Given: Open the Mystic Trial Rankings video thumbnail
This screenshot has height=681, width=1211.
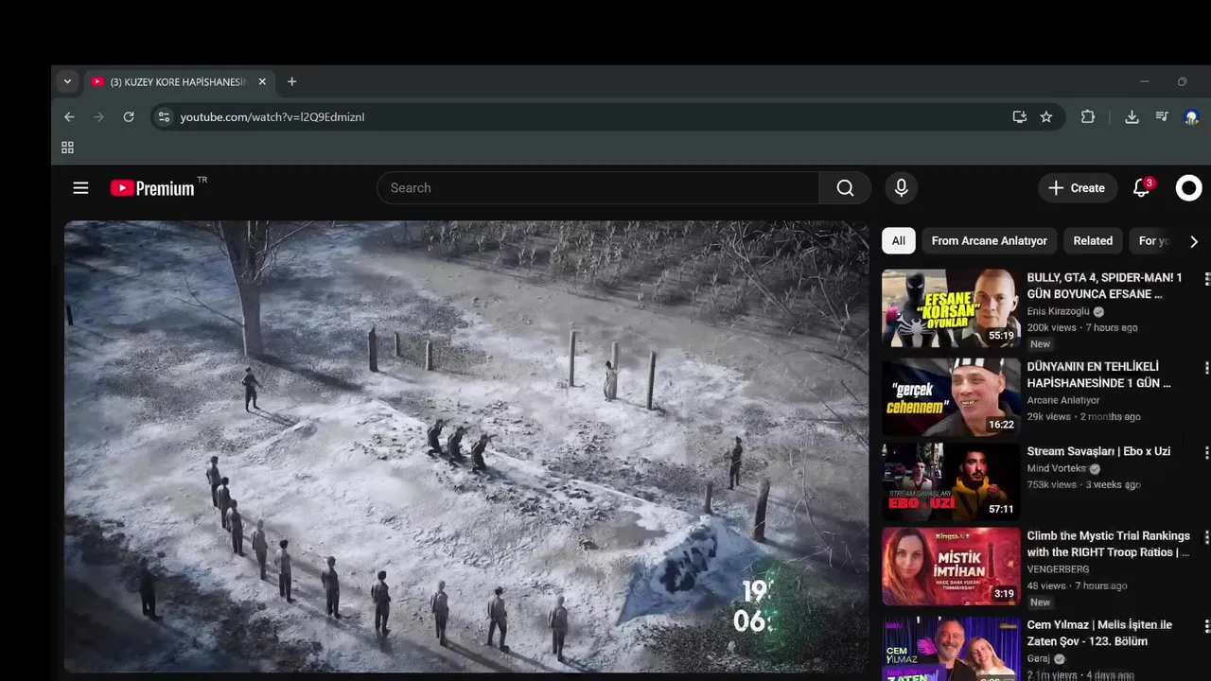Looking at the screenshot, I should click(951, 567).
